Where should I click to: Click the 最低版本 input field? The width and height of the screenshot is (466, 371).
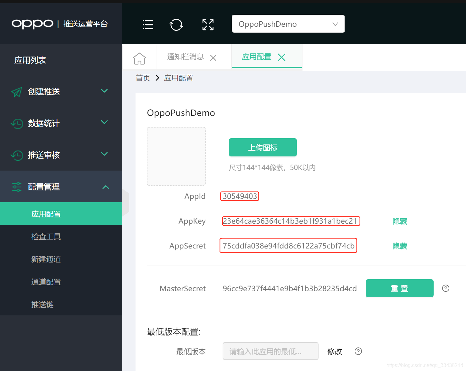pyautogui.click(x=270, y=351)
